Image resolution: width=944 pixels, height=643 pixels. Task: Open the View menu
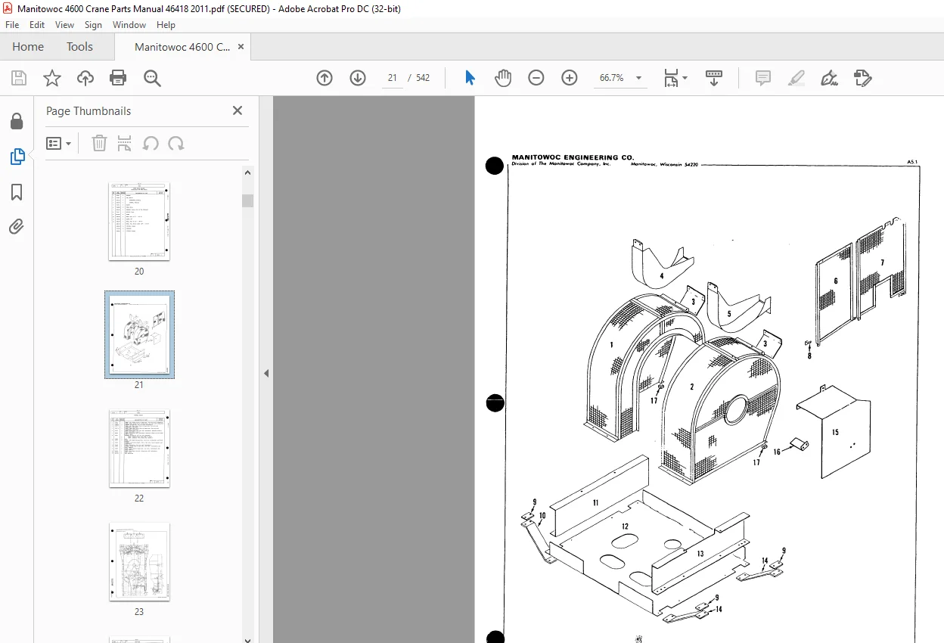[x=65, y=25]
